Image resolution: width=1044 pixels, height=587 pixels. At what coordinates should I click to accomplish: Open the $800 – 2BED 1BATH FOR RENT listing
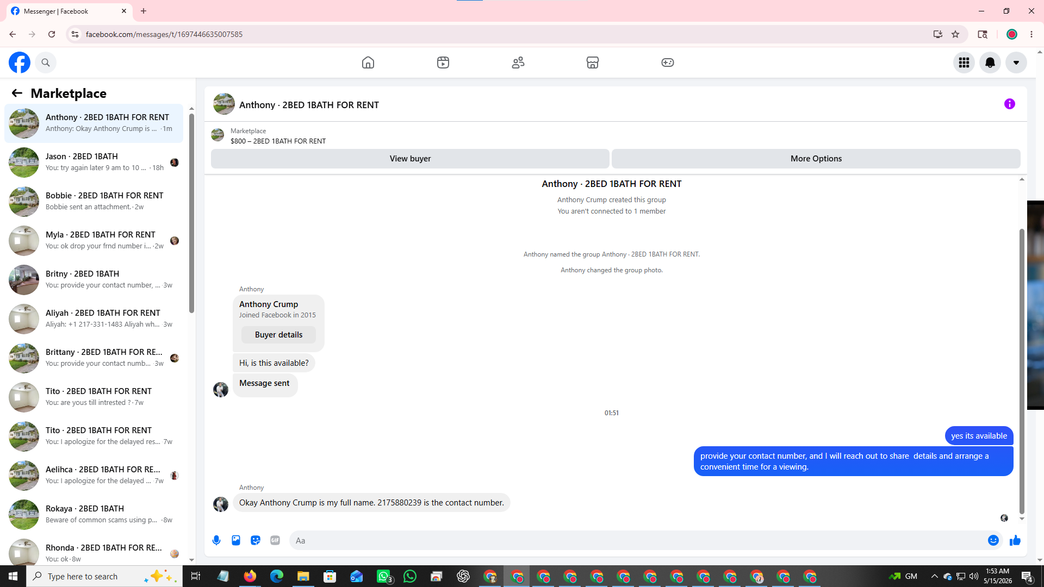(x=278, y=141)
